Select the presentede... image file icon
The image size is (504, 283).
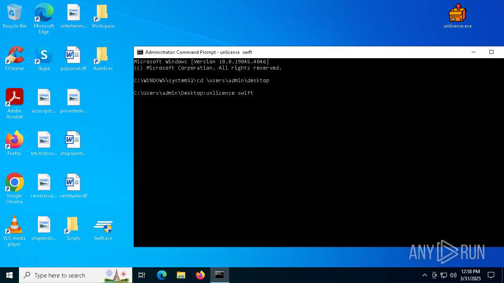(x=74, y=101)
